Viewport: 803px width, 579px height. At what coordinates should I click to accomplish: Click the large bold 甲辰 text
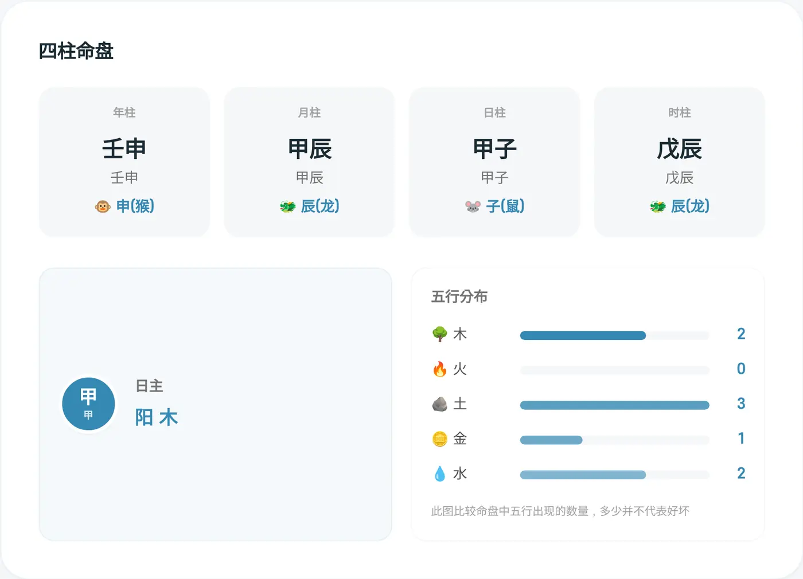pyautogui.click(x=310, y=149)
